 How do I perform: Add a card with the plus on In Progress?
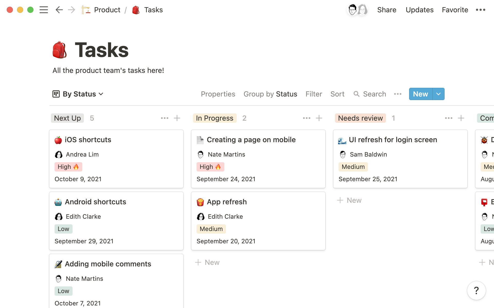pyautogui.click(x=319, y=118)
